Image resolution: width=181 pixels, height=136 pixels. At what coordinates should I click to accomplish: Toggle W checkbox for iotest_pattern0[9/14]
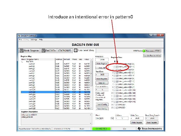117,87
